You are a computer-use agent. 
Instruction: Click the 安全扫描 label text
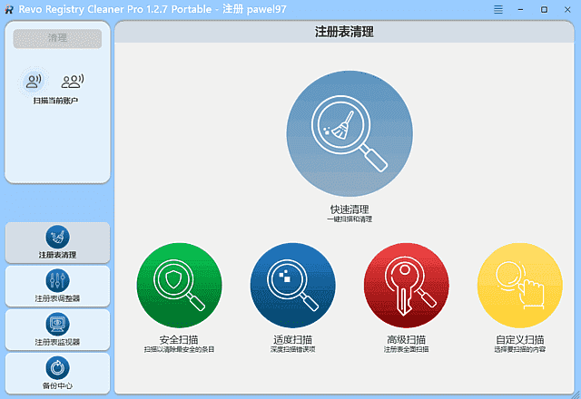click(x=179, y=339)
